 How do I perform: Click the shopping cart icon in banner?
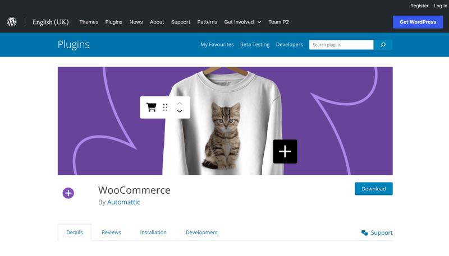tap(152, 107)
